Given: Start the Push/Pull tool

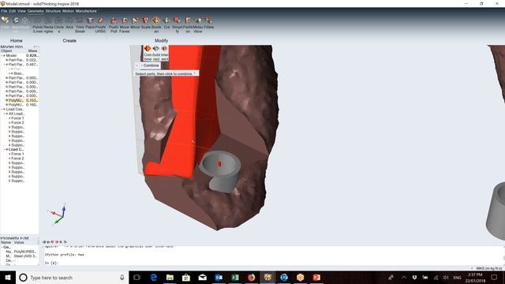Looking at the screenshot, I should pyautogui.click(x=114, y=24).
